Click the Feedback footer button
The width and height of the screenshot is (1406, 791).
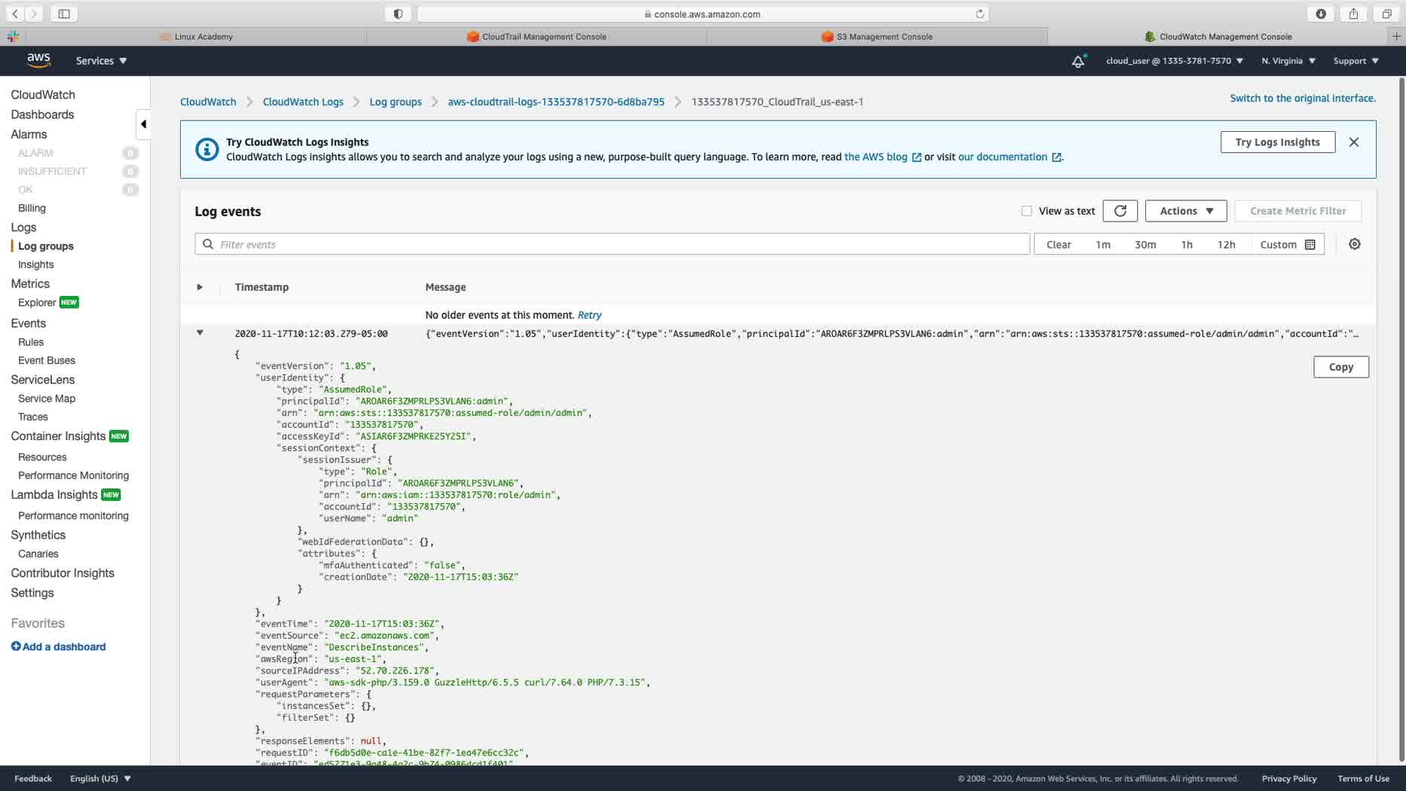tap(33, 778)
